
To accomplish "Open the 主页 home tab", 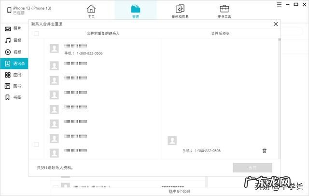I will pyautogui.click(x=91, y=12).
